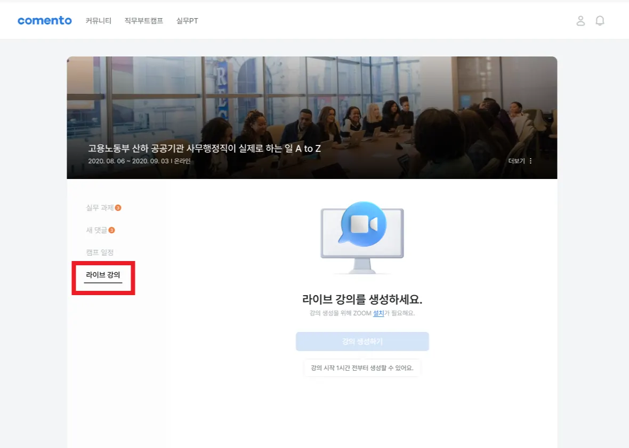Click the 라이브 강의를 생성하세요 heading
Screen dimensions: 629x448
362,299
